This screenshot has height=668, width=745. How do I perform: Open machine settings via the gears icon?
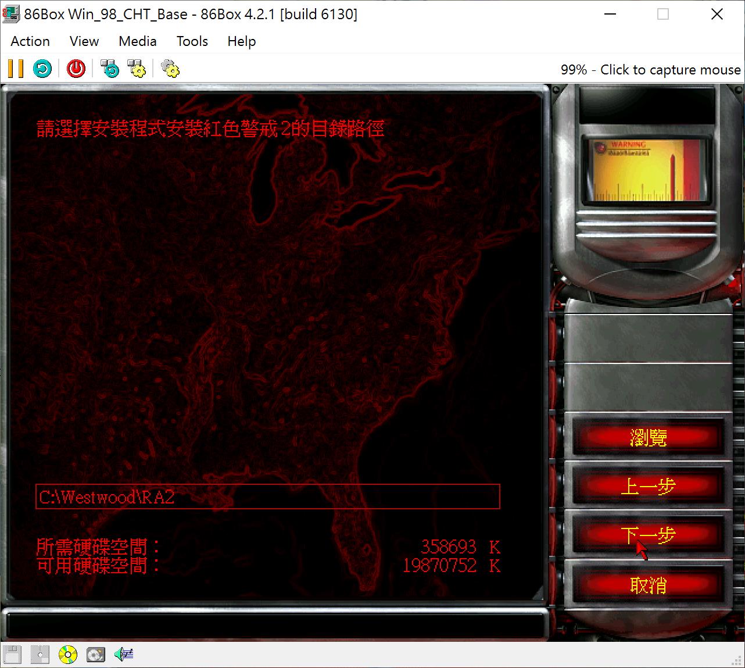pos(170,69)
